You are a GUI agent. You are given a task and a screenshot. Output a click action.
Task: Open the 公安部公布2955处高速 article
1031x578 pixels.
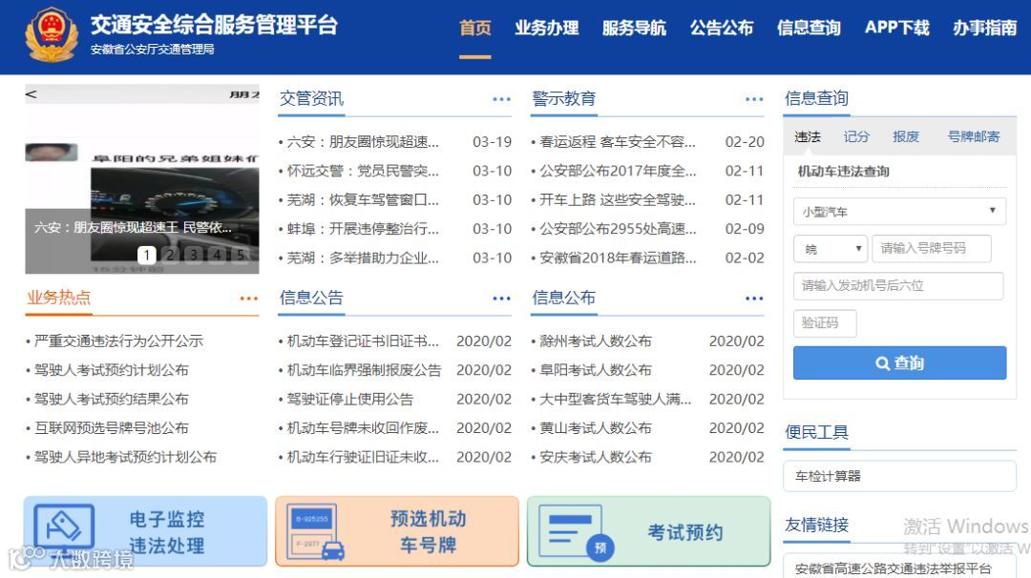(618, 229)
